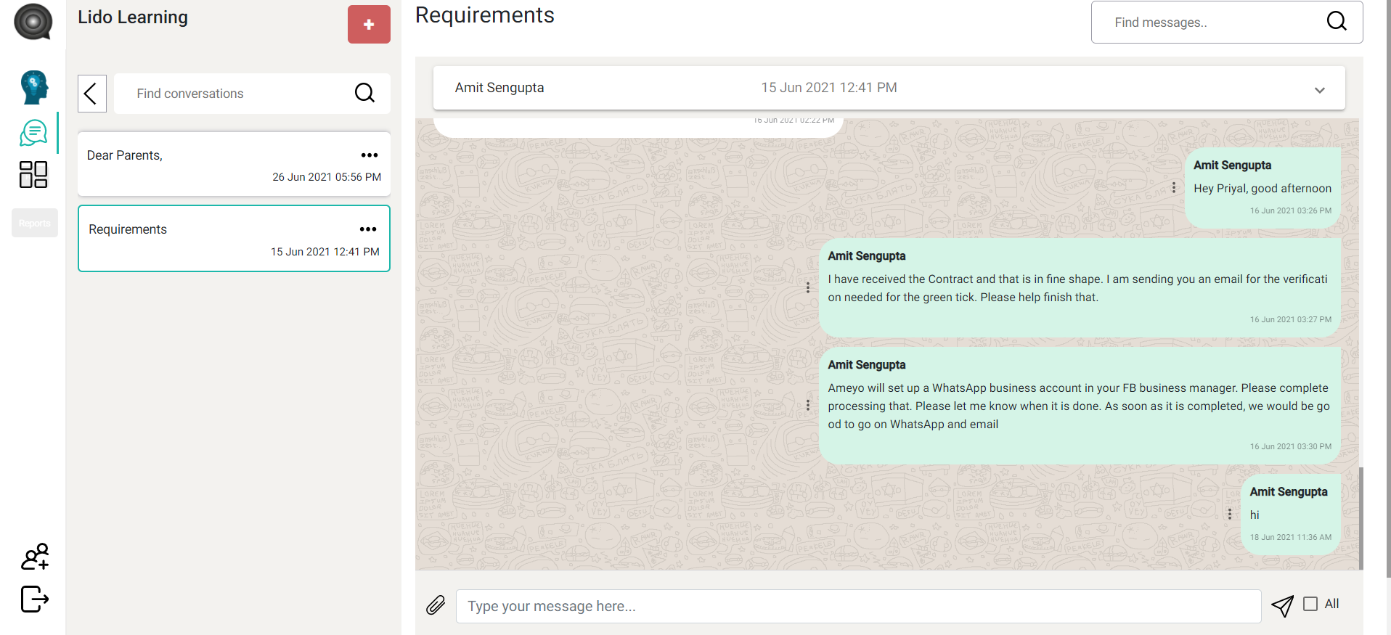
Task: Expand the Amit Sengupta header chevron
Action: (x=1319, y=90)
